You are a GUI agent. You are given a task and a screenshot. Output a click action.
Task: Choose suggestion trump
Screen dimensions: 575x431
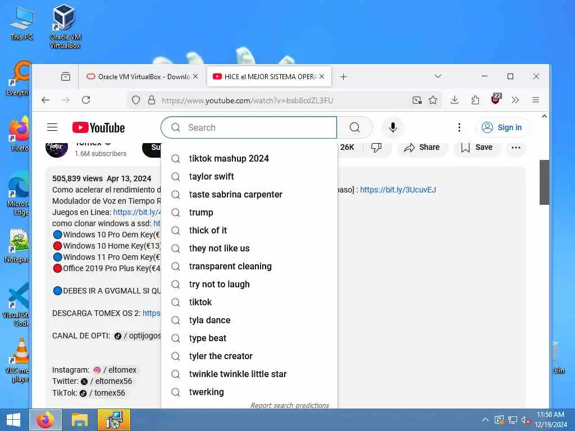tap(249, 212)
